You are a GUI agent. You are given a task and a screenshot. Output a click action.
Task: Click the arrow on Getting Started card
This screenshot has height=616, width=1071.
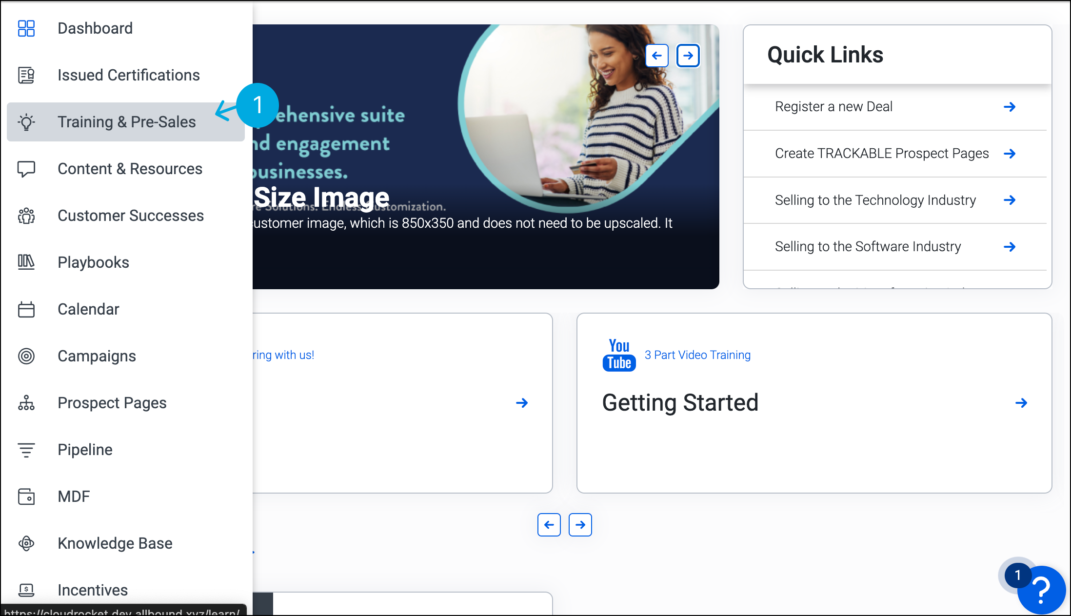(x=1021, y=403)
